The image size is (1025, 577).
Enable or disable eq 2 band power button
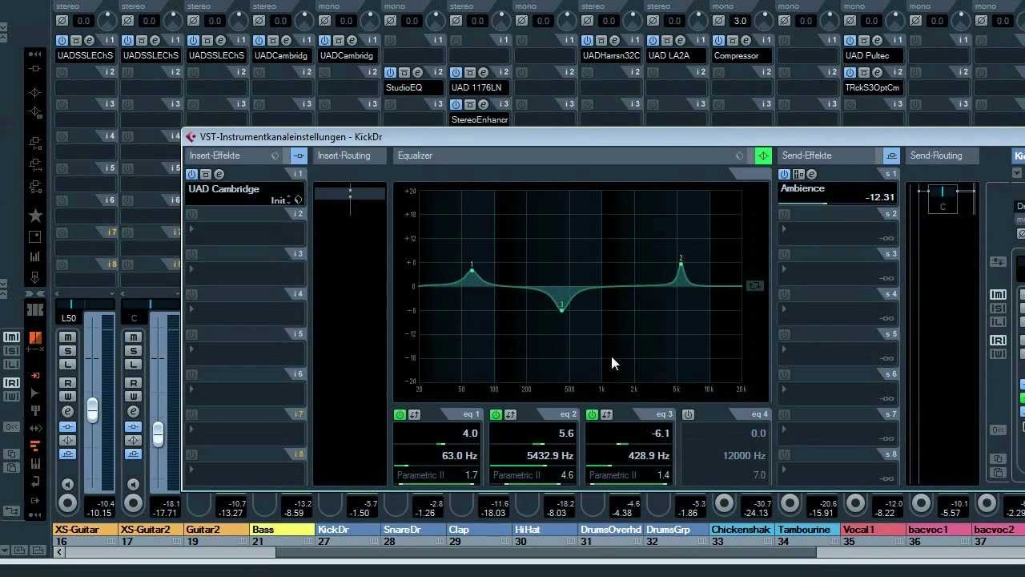(496, 414)
